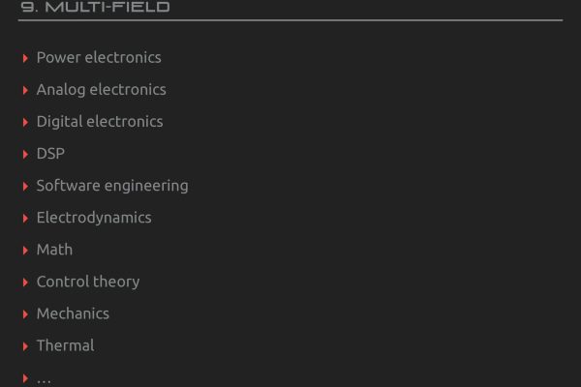Open the Software engineering entry
The image size is (581, 387).
pos(112,186)
